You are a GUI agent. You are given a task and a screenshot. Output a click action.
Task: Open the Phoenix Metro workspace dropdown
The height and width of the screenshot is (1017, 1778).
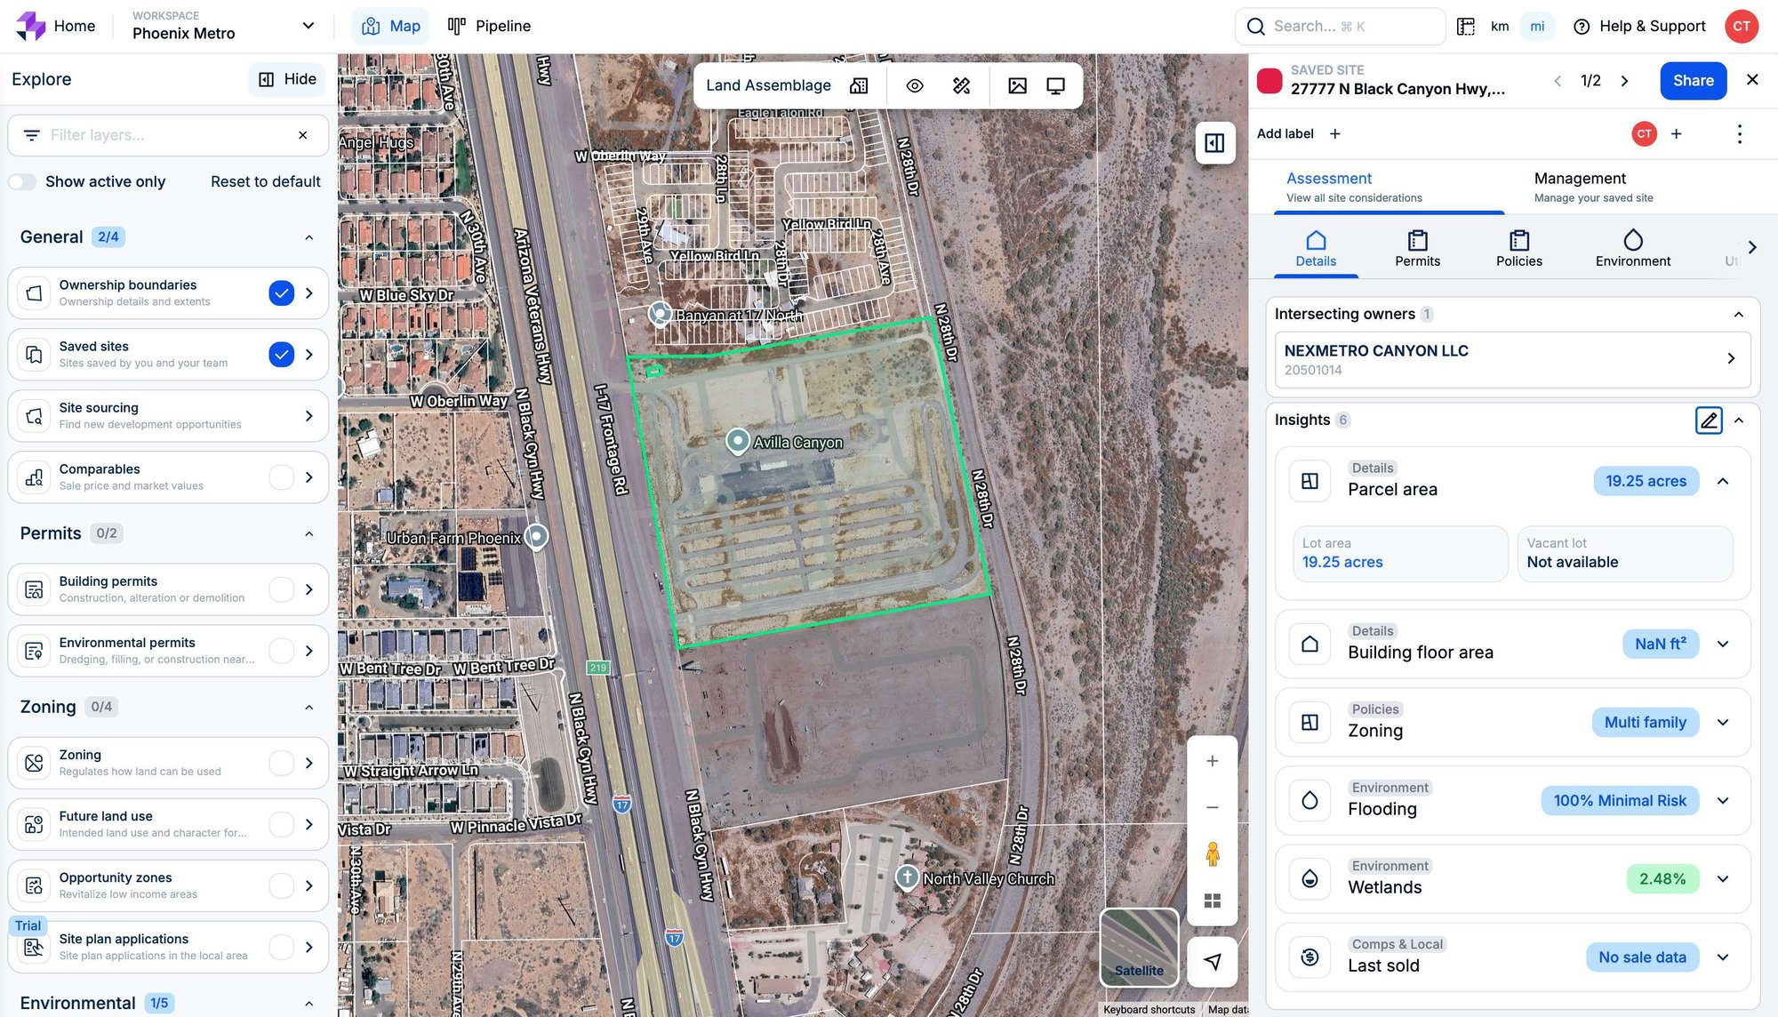pyautogui.click(x=308, y=26)
